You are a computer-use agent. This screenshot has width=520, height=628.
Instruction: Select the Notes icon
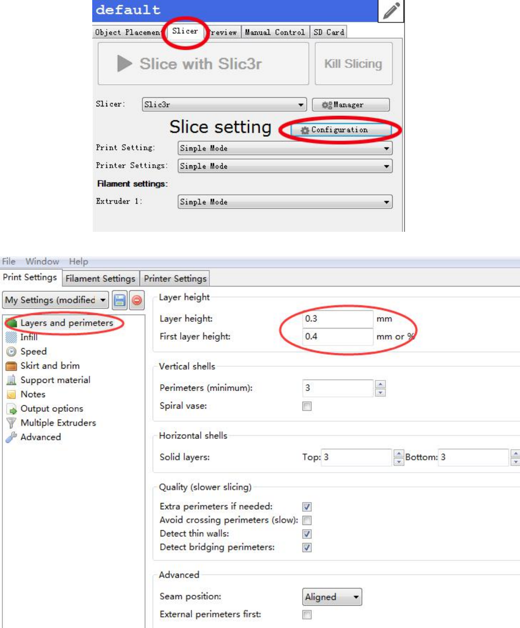11,394
